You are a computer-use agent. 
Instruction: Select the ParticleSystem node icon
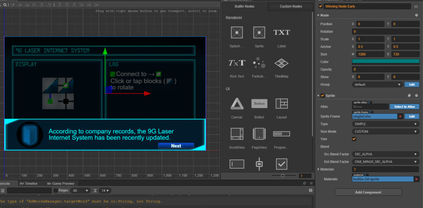[x=259, y=63]
